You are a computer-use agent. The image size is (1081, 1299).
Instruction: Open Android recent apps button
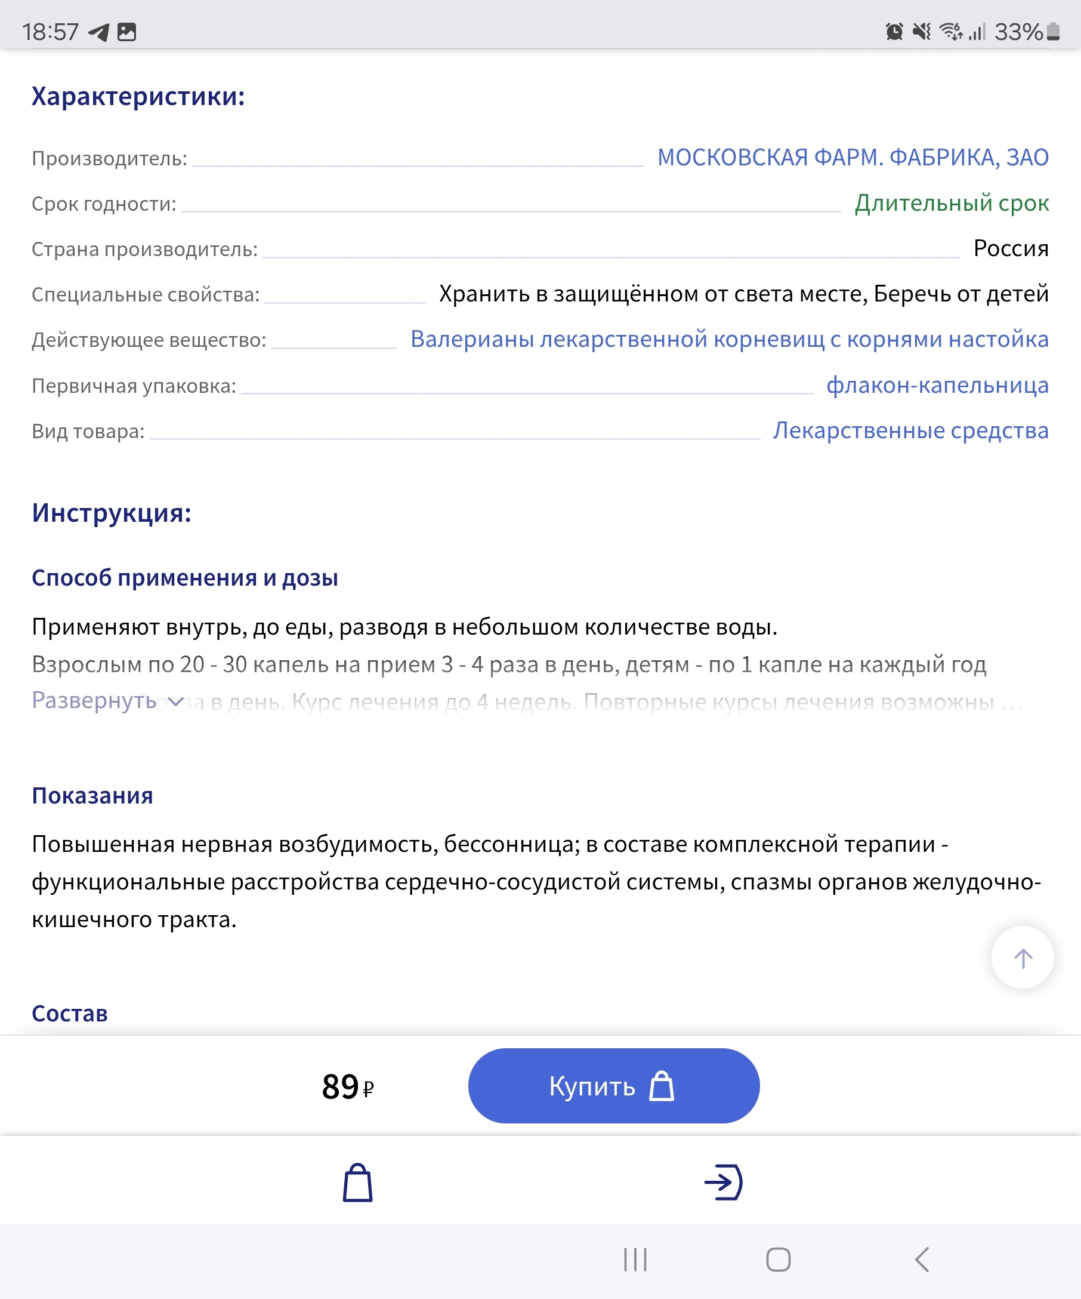635,1260
